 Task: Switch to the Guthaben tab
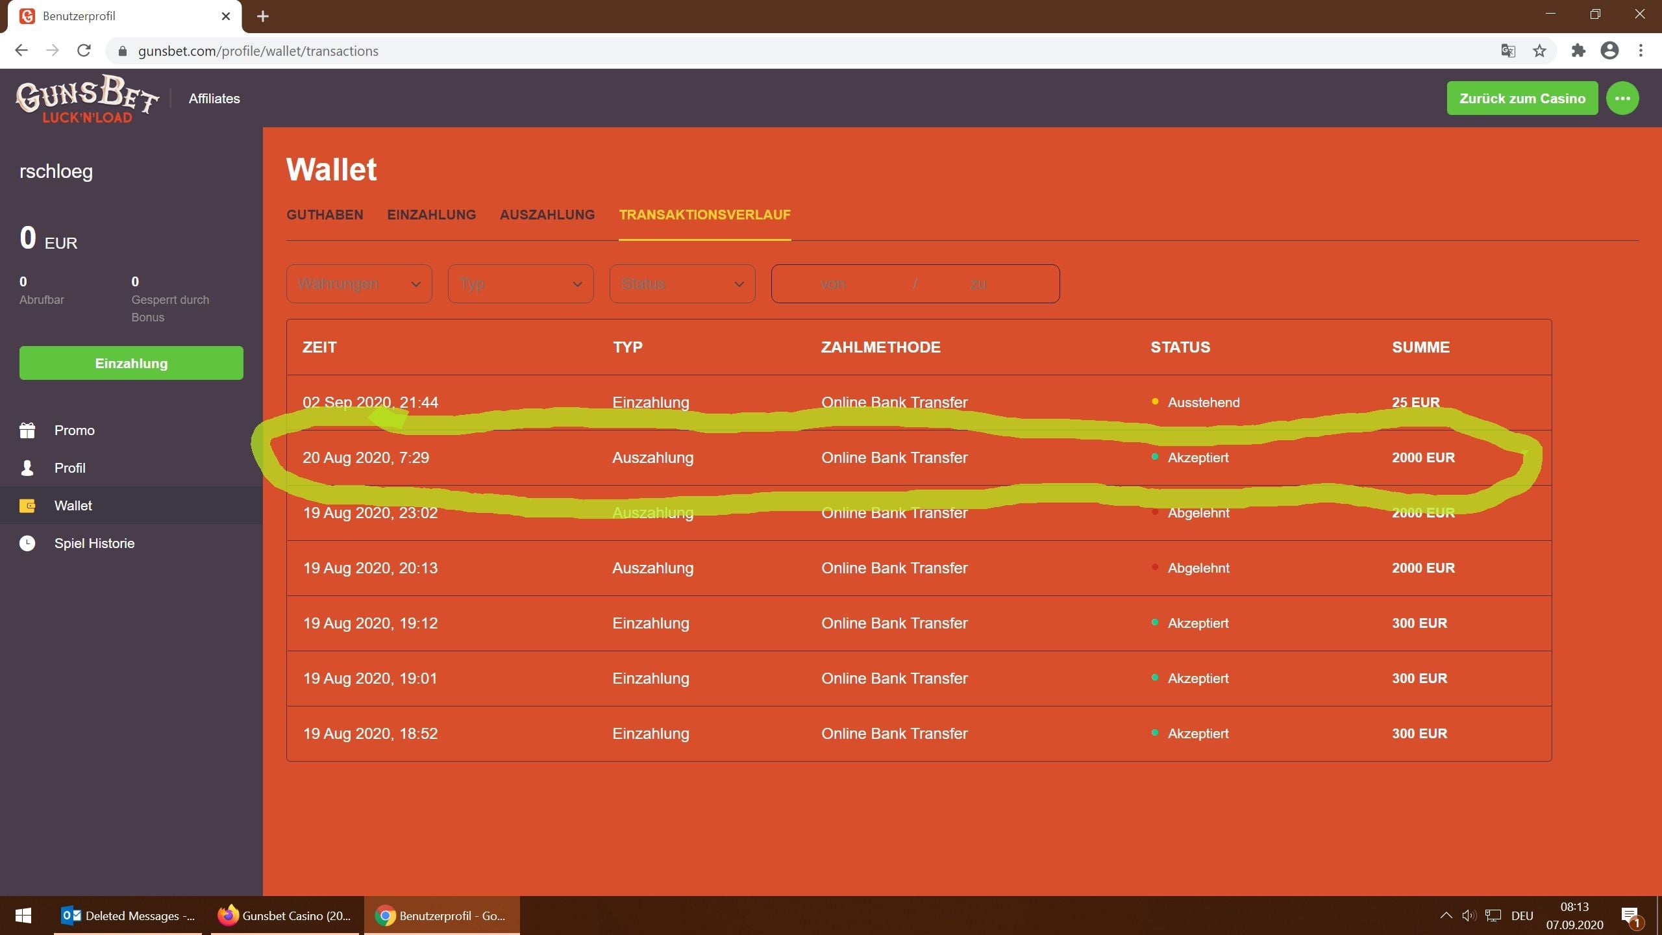(x=325, y=215)
